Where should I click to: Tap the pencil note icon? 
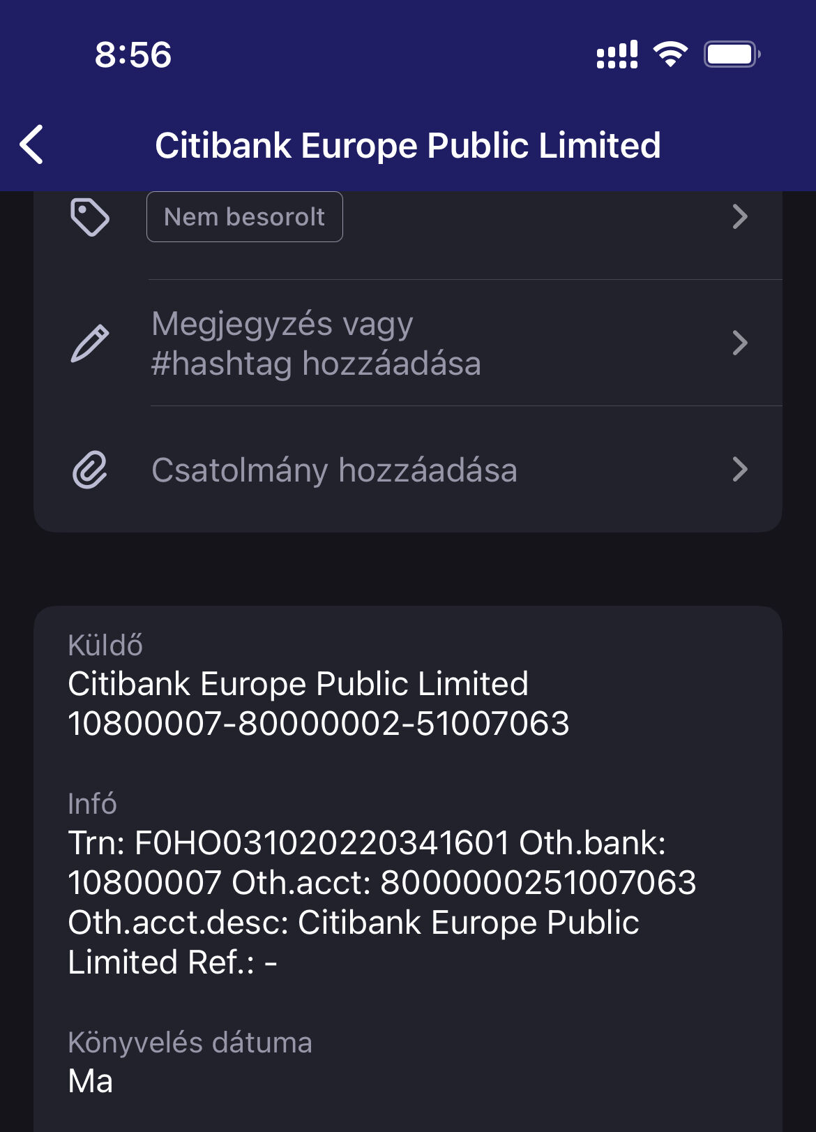[90, 343]
